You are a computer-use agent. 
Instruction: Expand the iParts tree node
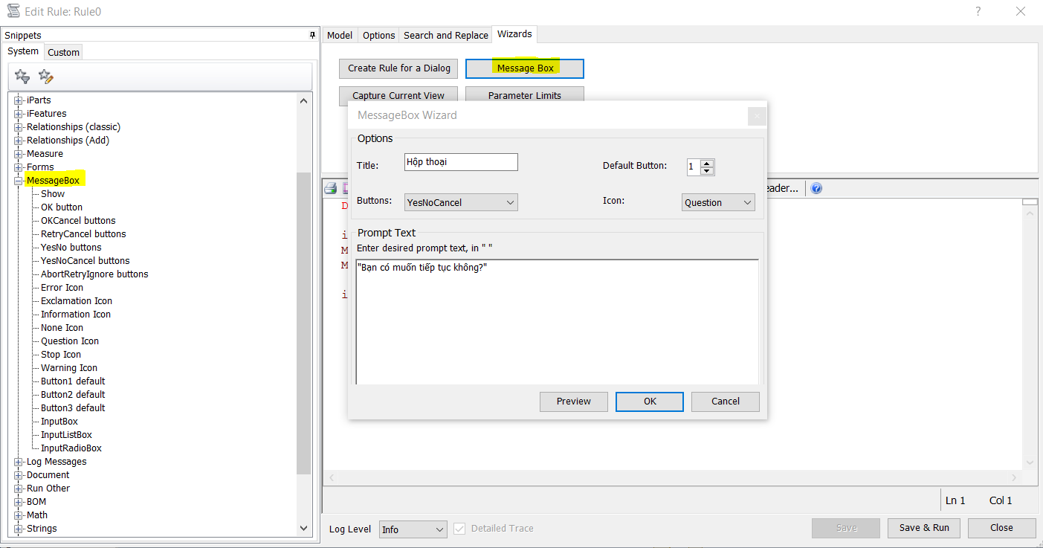click(19, 100)
